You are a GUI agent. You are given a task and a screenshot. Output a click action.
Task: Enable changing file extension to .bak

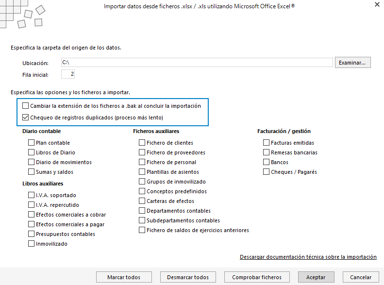click(x=25, y=106)
